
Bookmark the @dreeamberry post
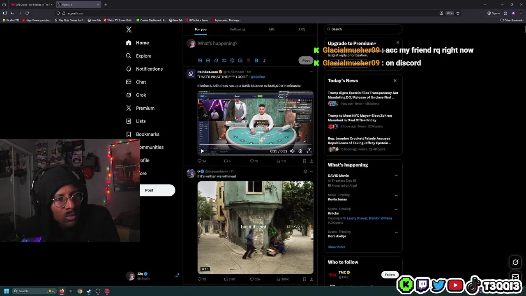click(305, 279)
